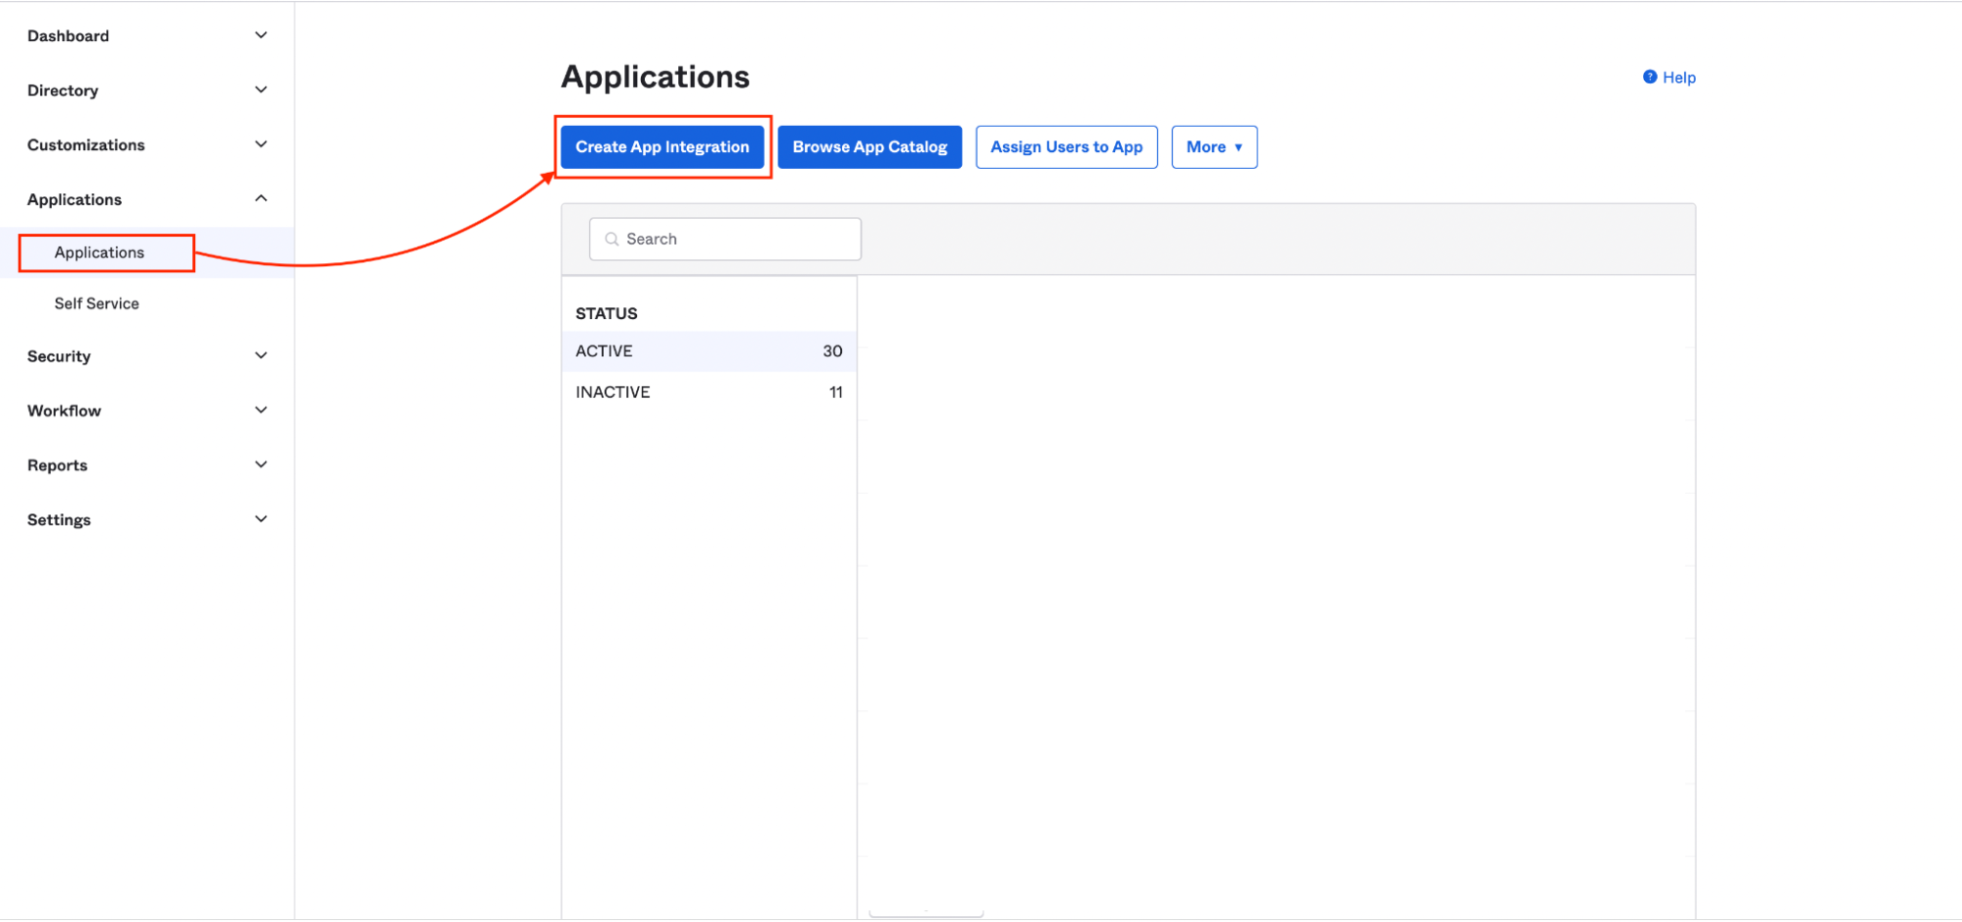Click into the Search input field

tap(736, 240)
